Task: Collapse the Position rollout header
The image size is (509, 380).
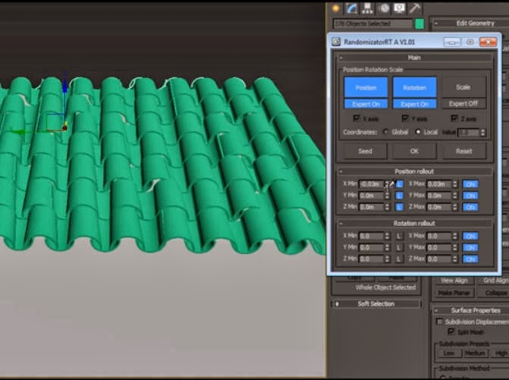Action: [x=414, y=171]
